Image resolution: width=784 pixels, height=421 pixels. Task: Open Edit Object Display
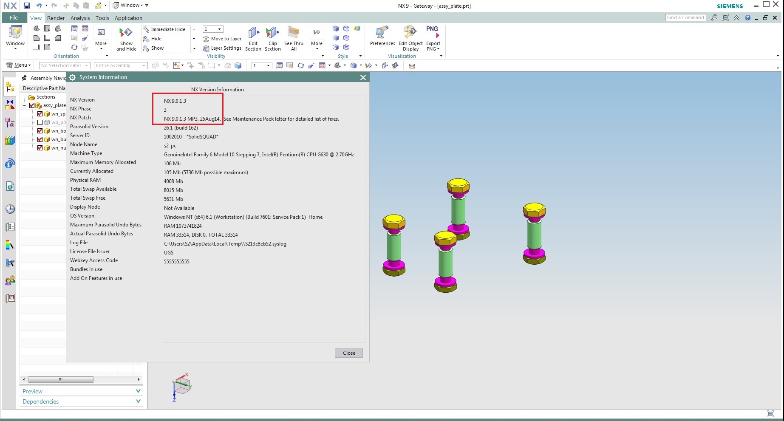click(x=410, y=39)
